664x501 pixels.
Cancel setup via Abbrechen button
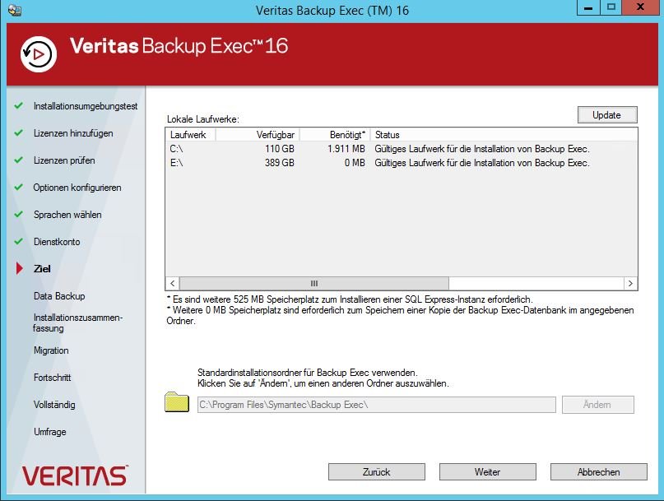click(x=599, y=471)
